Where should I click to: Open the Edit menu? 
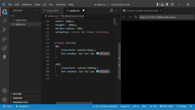point(17,5)
